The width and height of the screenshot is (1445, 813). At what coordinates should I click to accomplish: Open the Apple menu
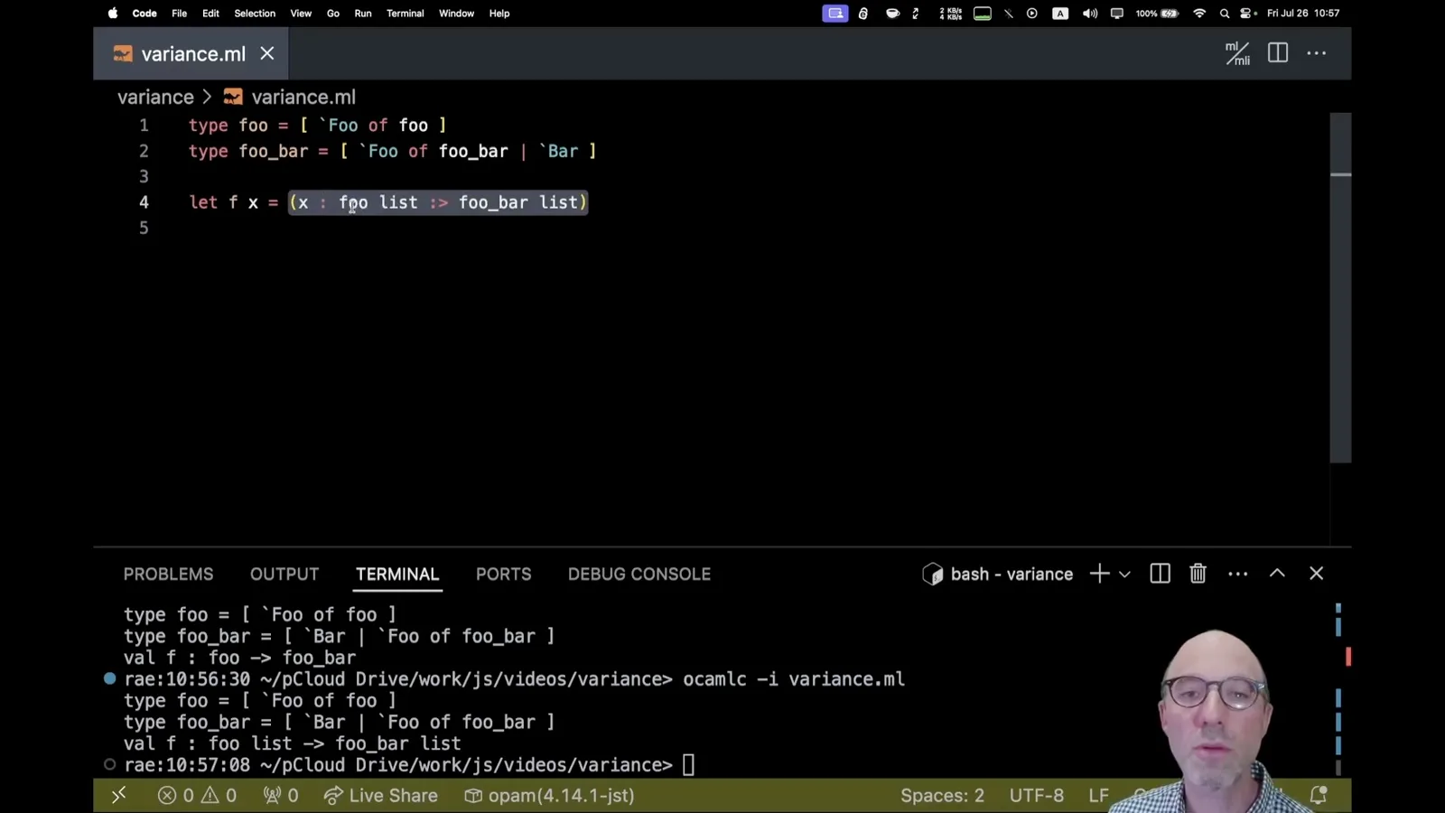point(113,14)
